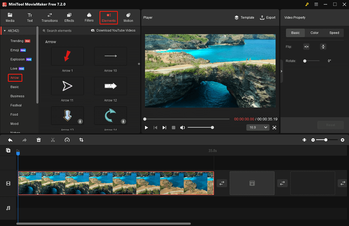The width and height of the screenshot is (349, 226).
Task: Open the Motion tab
Action: (128, 17)
